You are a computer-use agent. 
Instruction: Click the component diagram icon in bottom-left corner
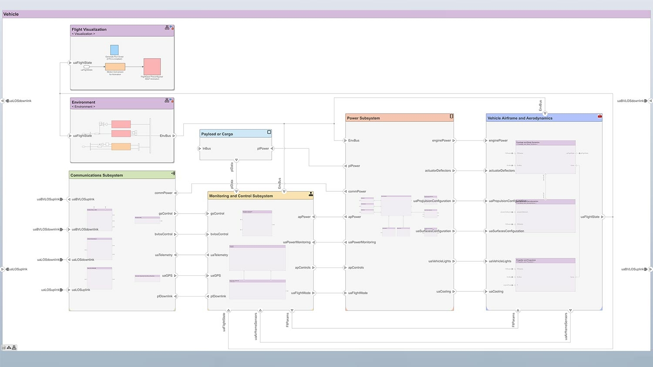click(x=14, y=347)
